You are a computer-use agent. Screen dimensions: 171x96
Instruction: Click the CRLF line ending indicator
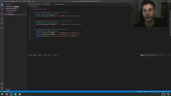(155, 92)
